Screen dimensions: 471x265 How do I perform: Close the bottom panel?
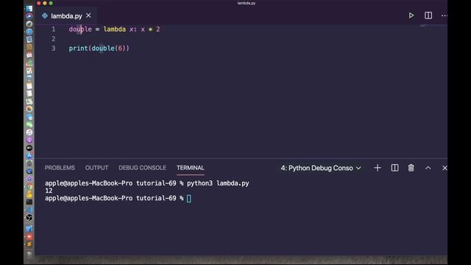445,168
